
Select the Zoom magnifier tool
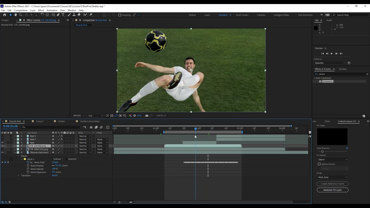(20, 15)
